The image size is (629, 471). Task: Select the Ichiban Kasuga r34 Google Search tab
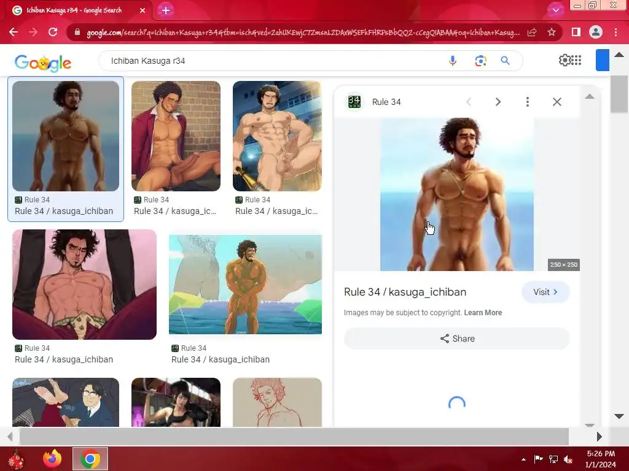76,10
